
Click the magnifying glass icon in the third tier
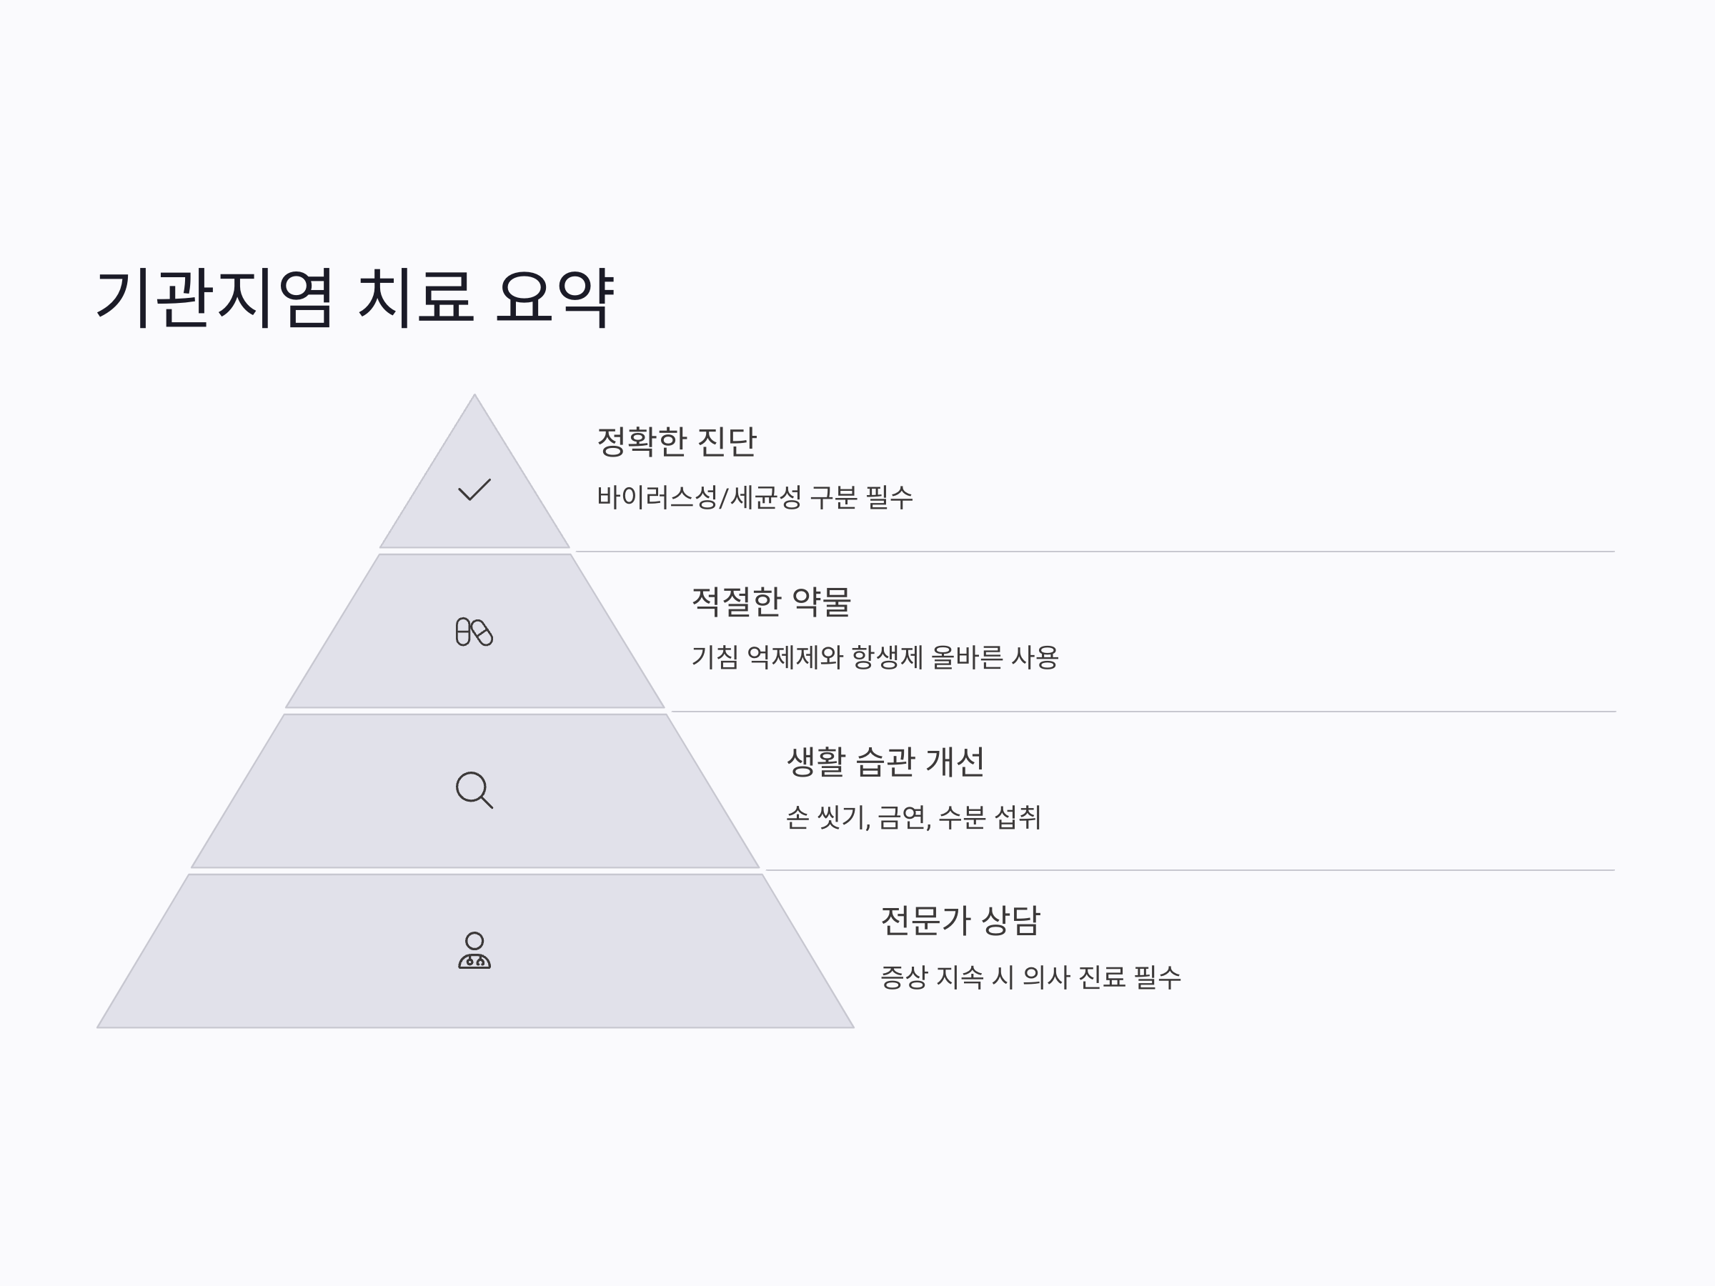(474, 790)
